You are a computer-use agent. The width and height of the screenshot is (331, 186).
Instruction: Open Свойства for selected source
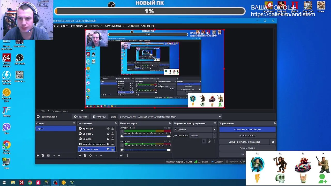(80, 117)
